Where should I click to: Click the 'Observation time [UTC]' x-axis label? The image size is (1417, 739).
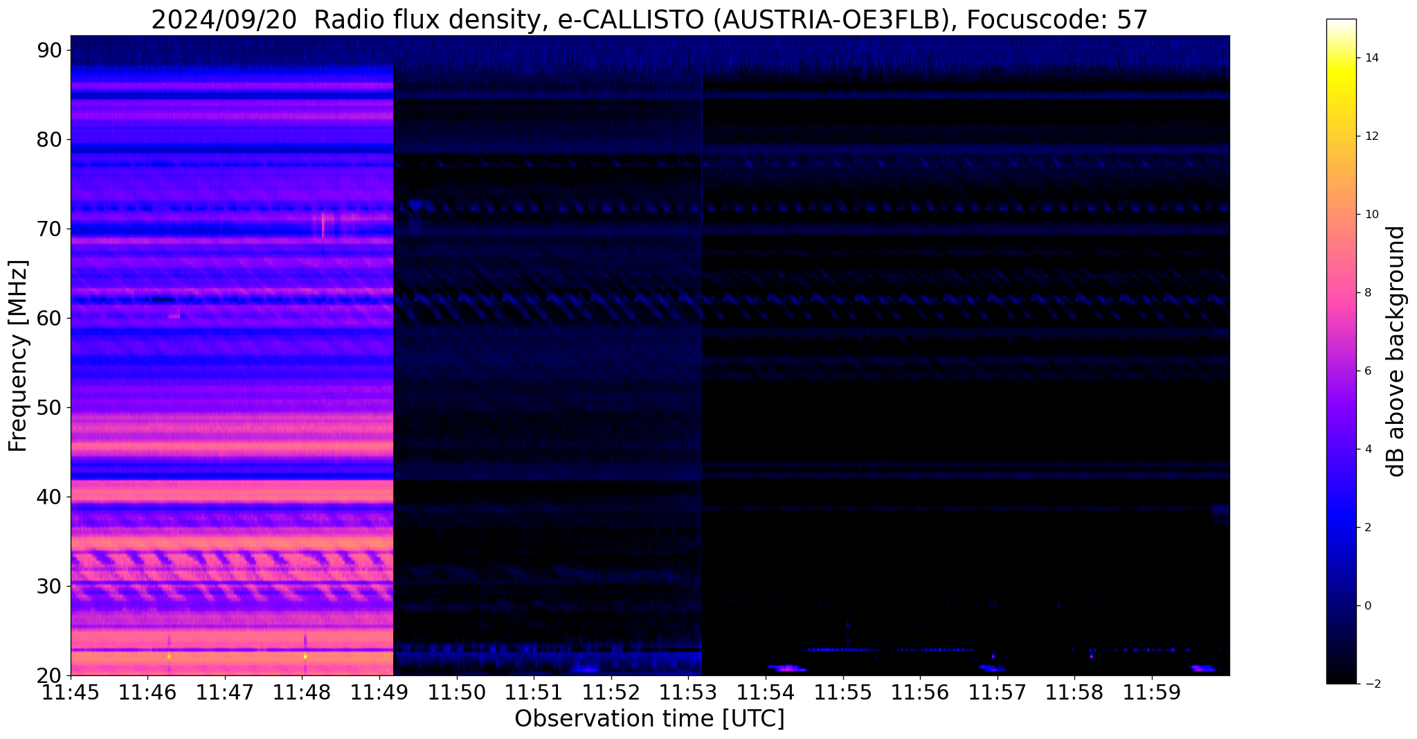tap(649, 719)
